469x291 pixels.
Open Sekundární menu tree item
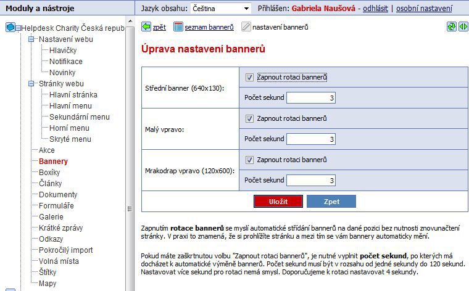click(80, 117)
